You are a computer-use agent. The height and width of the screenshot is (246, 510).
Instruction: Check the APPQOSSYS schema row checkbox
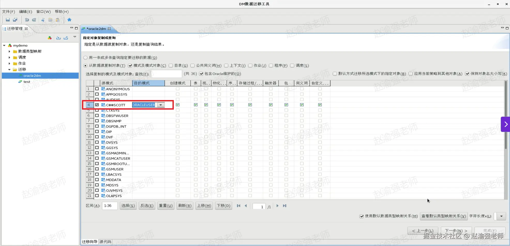(97, 94)
